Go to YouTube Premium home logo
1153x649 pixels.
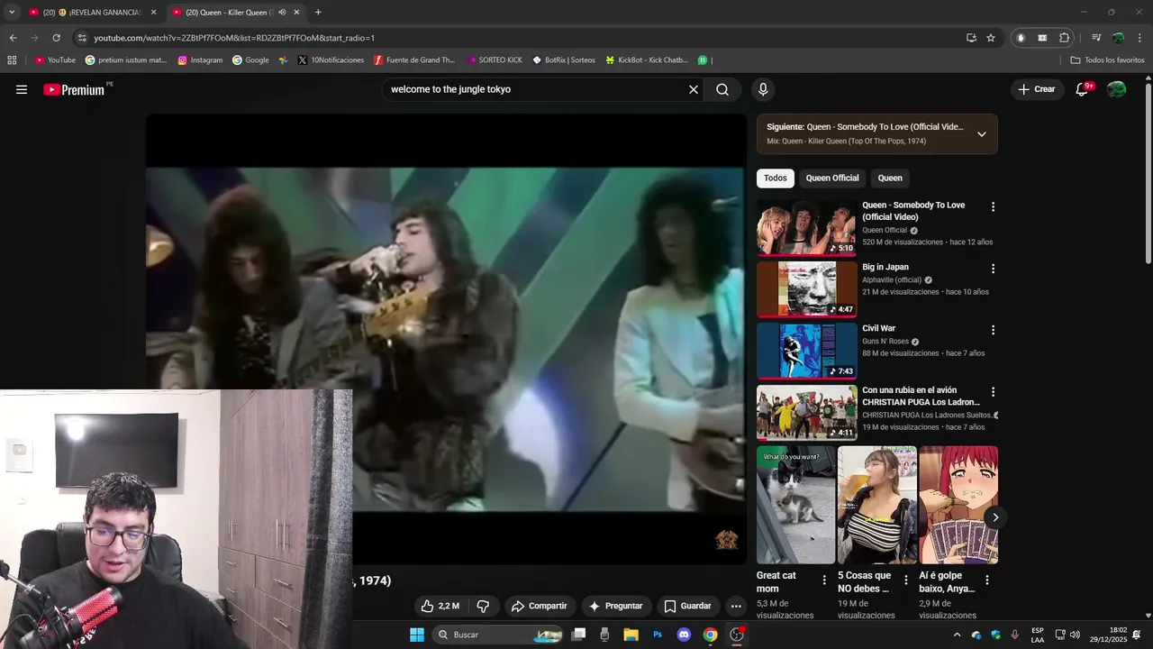point(74,89)
